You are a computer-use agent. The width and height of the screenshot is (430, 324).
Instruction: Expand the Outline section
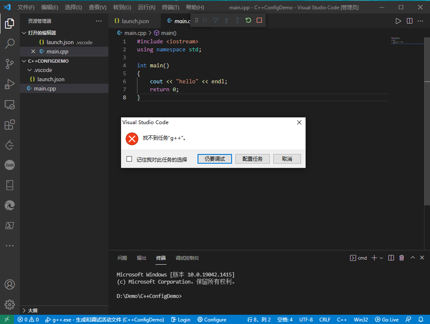click(33, 311)
